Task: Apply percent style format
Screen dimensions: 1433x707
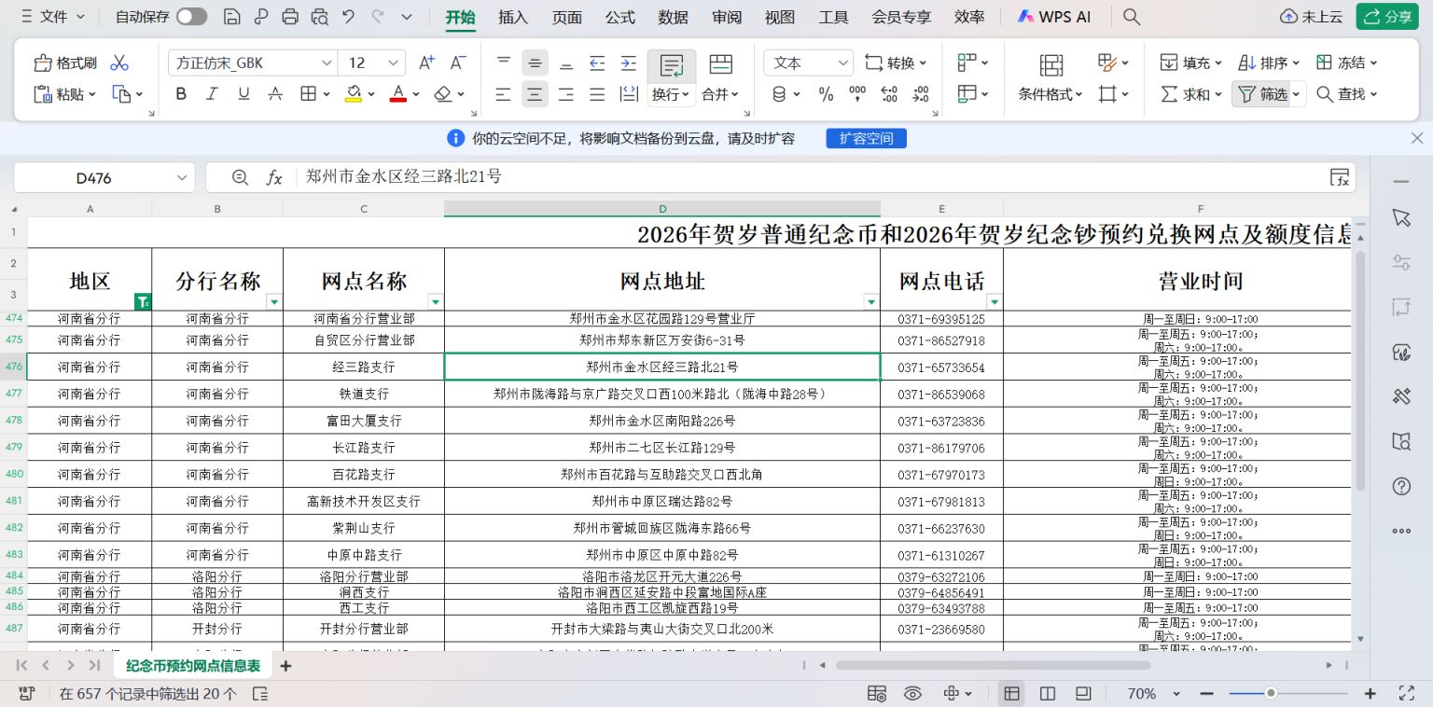Action: click(x=826, y=94)
